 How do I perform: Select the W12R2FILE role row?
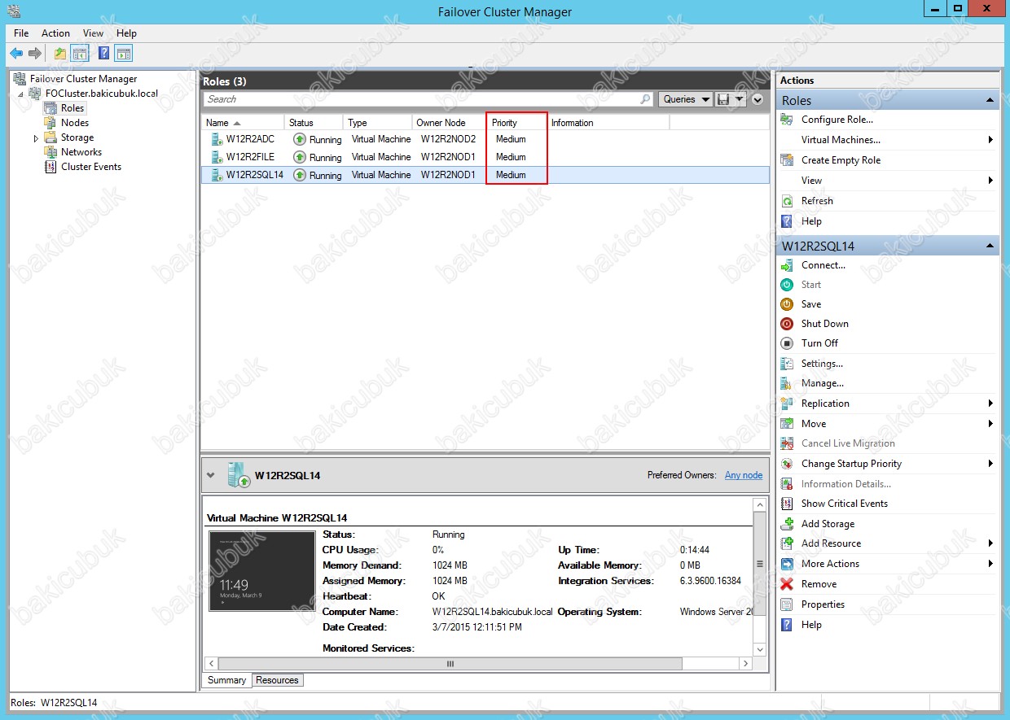coord(485,157)
